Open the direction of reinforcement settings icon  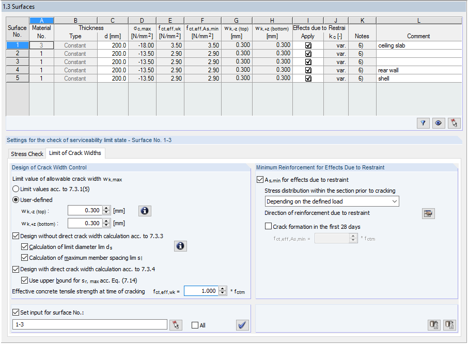[x=428, y=213]
